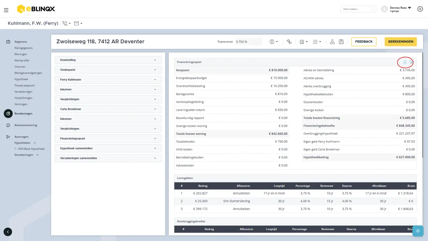Open Woningen in the sidebar
Image resolution: width=428 pixels, height=241 pixels.
21,54
